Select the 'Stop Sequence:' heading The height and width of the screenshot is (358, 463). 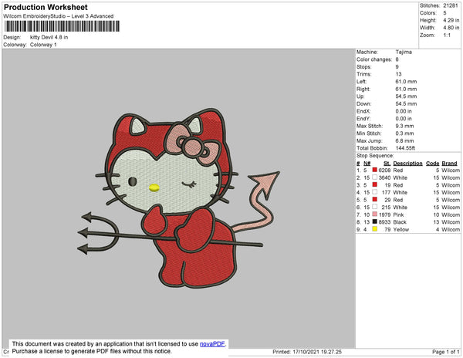pyautogui.click(x=375, y=156)
